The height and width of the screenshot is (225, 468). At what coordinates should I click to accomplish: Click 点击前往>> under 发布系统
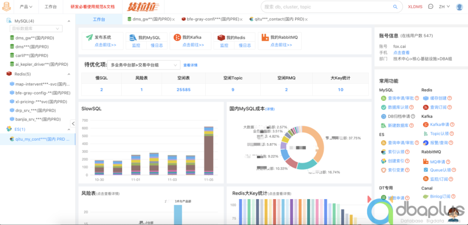[105, 45]
